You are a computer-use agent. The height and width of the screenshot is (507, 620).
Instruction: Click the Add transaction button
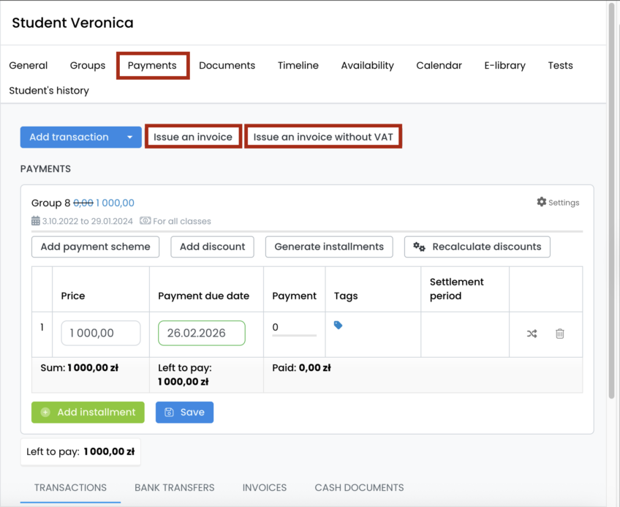[x=69, y=138]
